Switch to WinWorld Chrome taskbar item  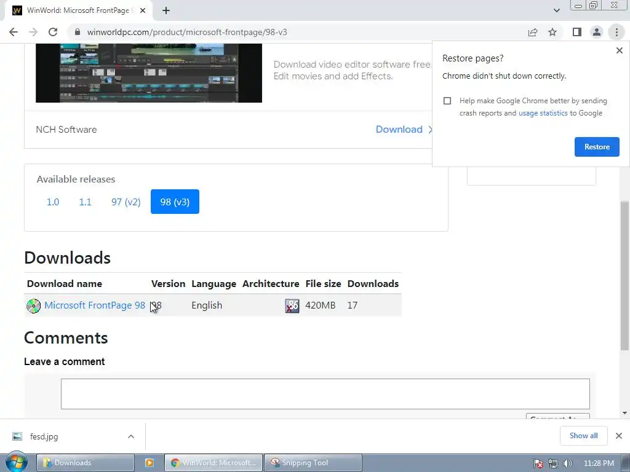click(x=213, y=463)
